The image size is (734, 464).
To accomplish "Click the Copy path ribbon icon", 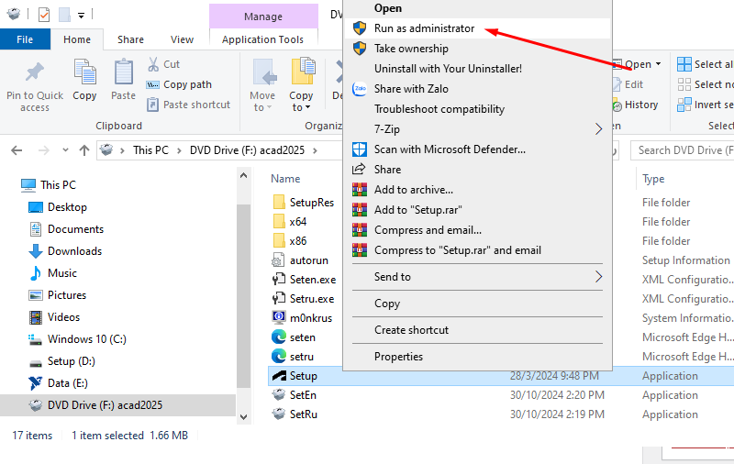I will coord(153,84).
